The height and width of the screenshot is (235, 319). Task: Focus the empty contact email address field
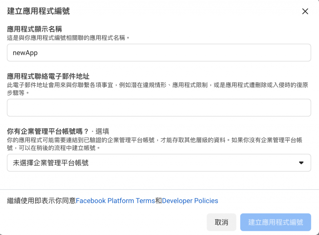tap(159, 108)
